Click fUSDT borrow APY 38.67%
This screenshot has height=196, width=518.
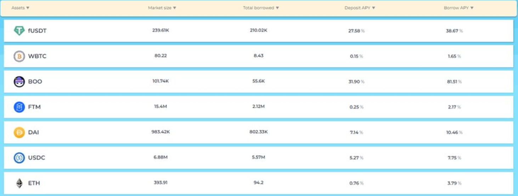click(454, 31)
